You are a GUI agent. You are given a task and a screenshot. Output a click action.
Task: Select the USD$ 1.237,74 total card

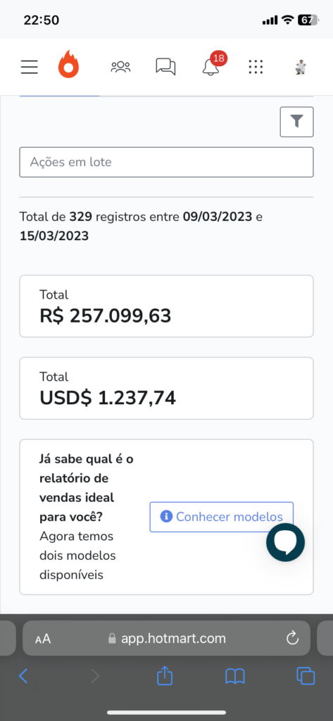[x=166, y=389]
